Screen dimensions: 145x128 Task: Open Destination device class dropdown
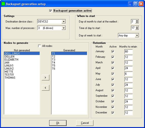(63, 22)
